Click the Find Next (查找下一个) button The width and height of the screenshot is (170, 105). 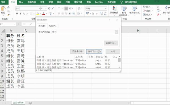pos(94,51)
